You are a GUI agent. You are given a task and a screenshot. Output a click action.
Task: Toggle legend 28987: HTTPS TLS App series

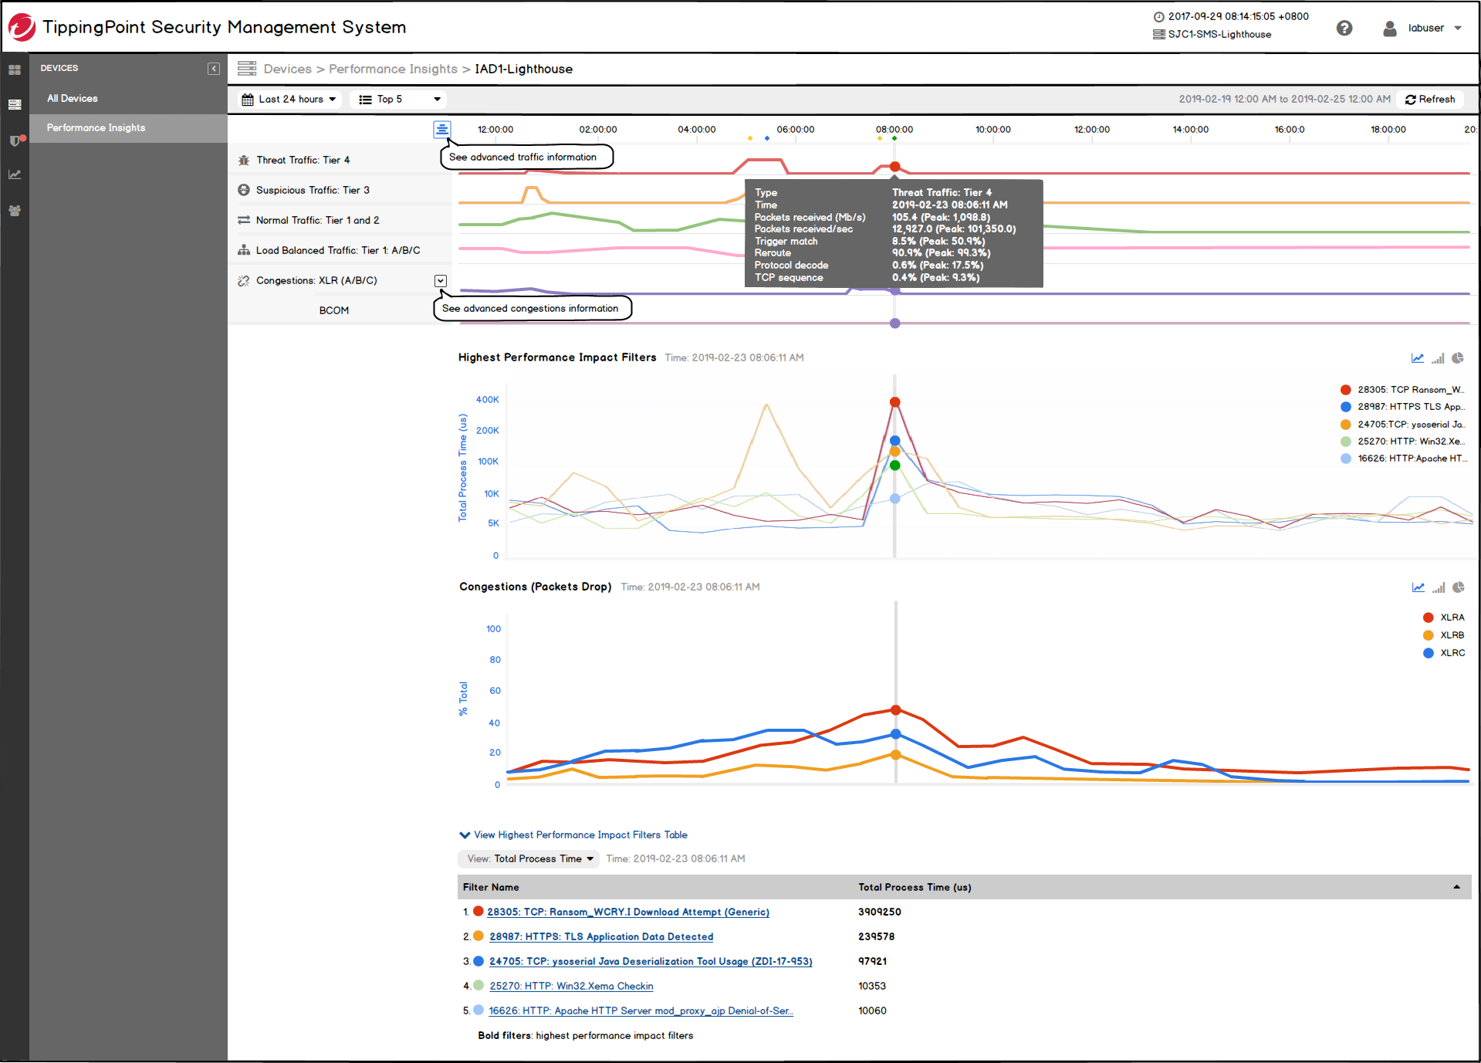[1402, 407]
